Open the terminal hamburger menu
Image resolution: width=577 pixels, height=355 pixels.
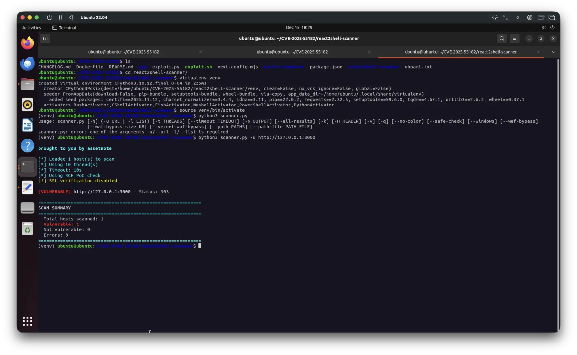pos(514,38)
